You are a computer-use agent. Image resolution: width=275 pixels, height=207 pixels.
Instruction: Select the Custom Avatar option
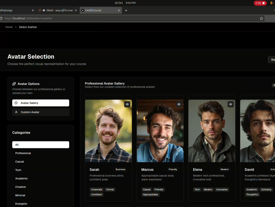click(x=41, y=112)
